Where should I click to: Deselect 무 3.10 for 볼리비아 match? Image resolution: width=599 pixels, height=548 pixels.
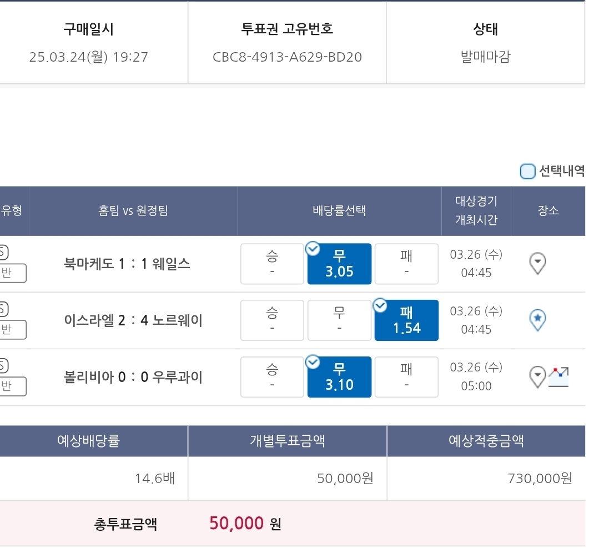click(x=339, y=377)
